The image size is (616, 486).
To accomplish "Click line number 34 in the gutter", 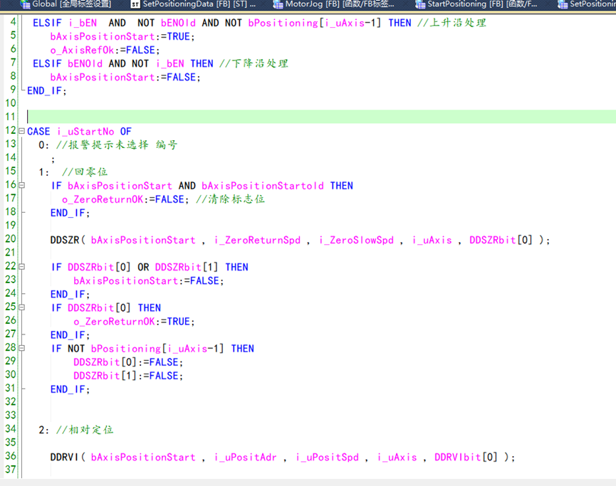I will click(x=10, y=429).
